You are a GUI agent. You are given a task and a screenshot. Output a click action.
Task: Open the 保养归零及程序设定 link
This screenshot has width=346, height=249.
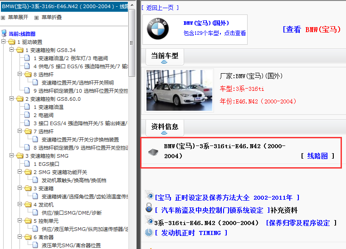299,223
